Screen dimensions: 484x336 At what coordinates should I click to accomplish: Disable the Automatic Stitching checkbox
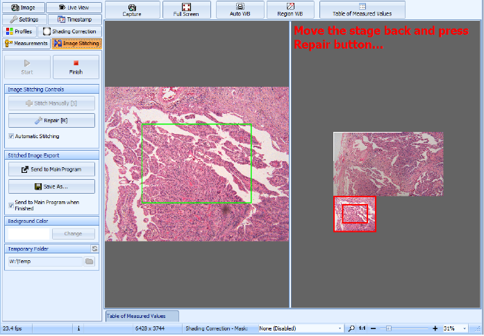coord(11,136)
